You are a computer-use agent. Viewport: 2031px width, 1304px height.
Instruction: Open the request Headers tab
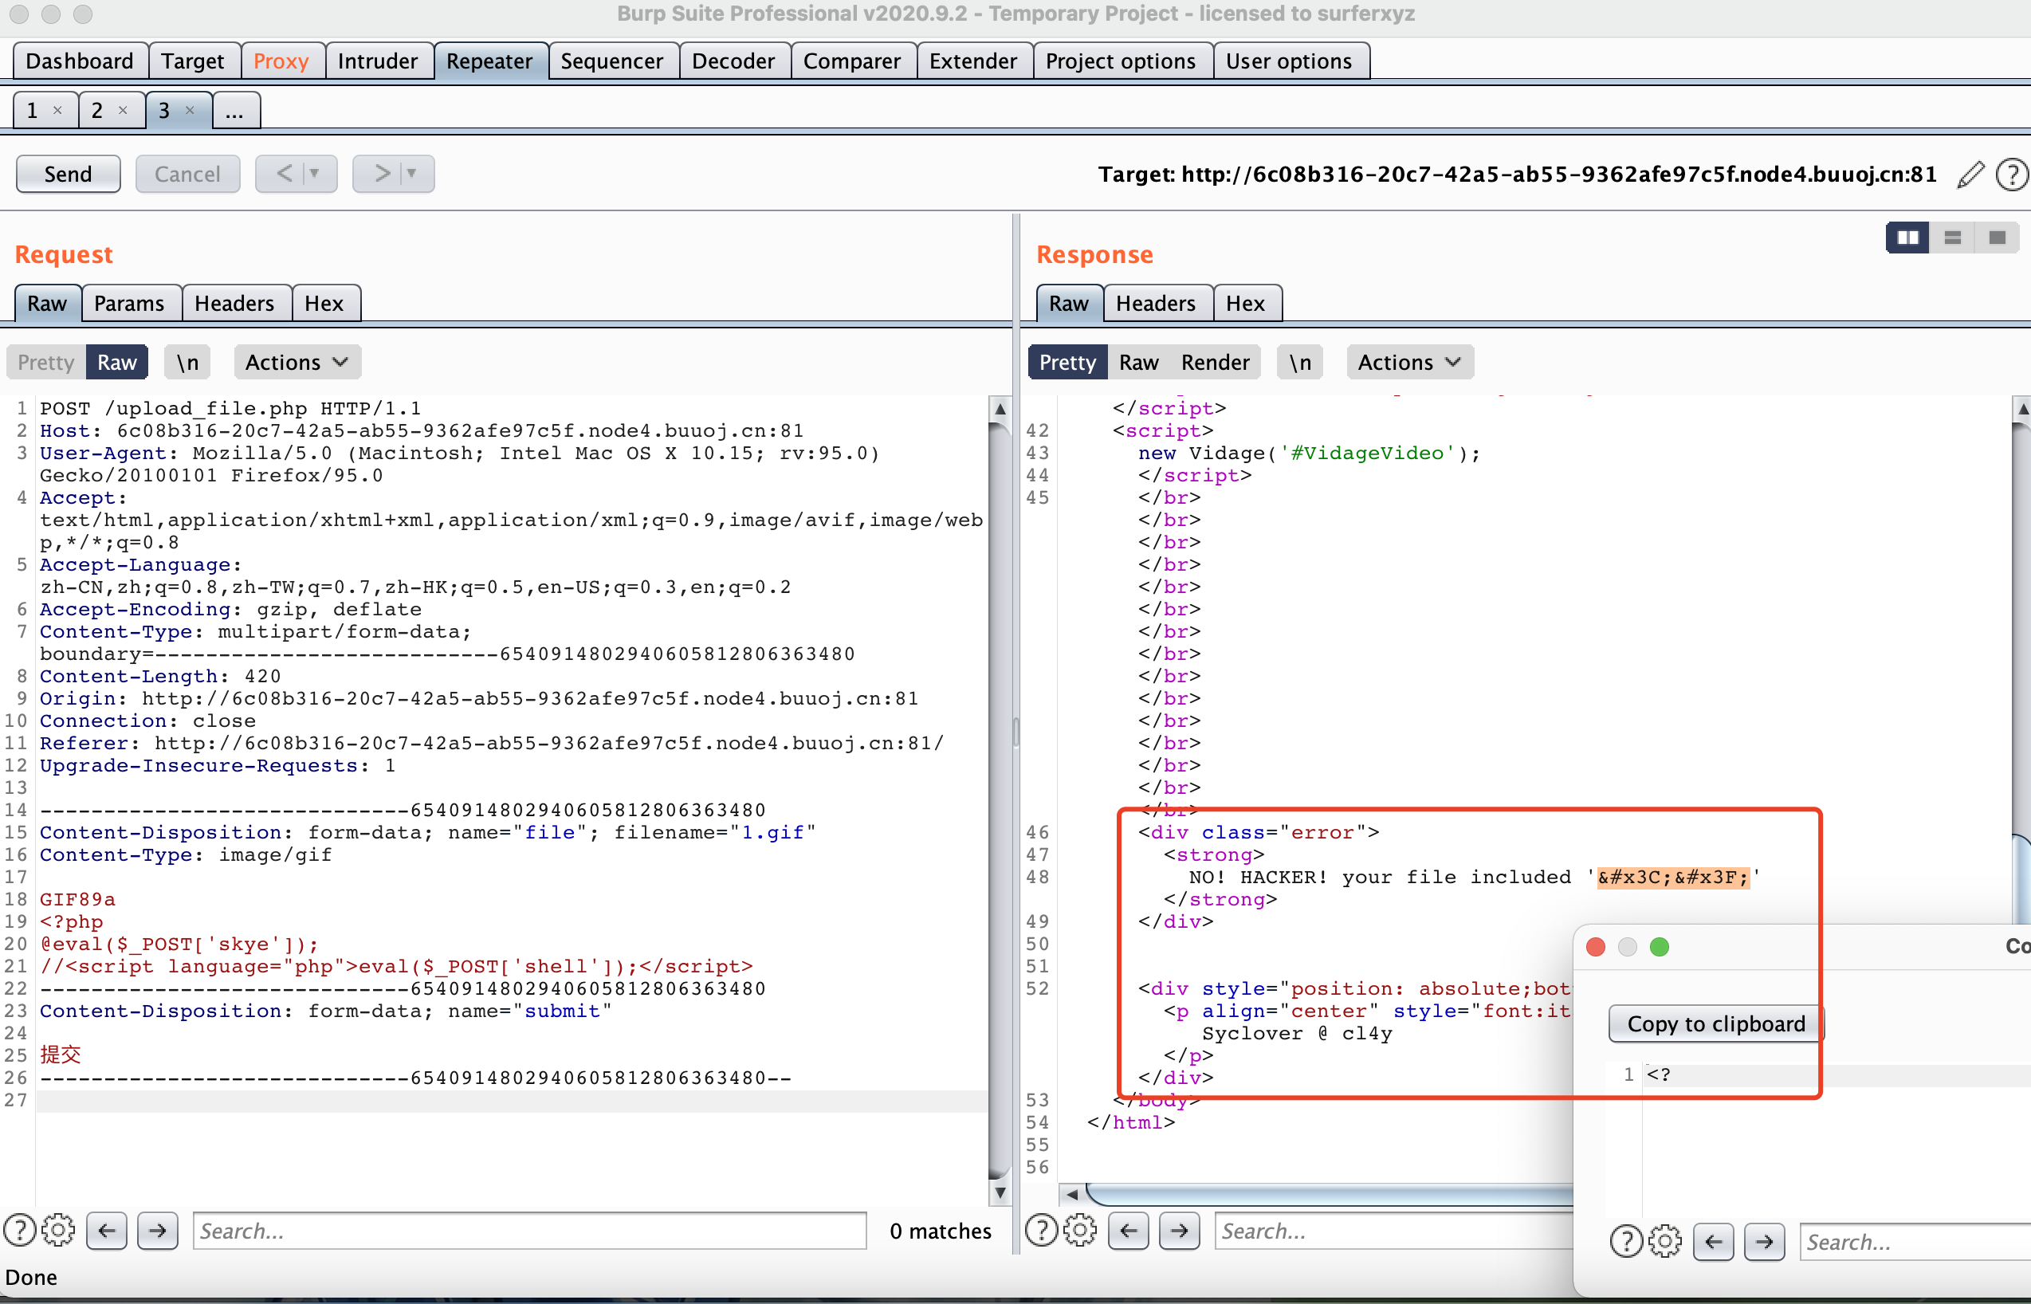coord(234,303)
